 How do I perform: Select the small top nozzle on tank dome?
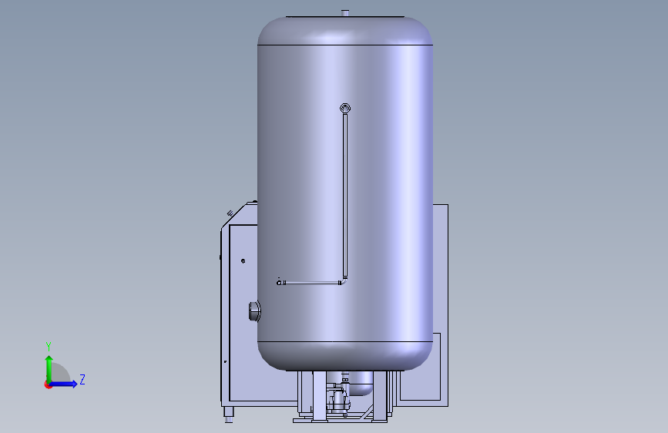(345, 13)
